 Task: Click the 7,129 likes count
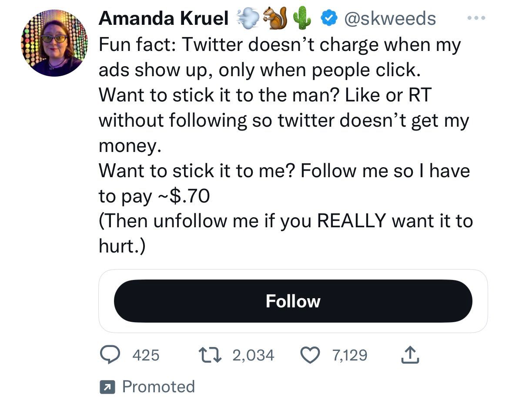(349, 355)
